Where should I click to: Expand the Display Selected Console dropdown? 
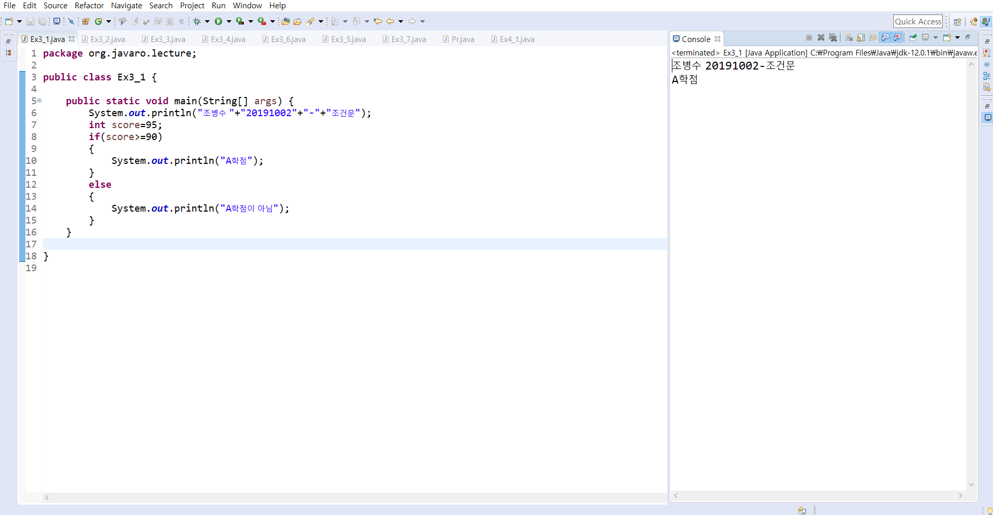click(935, 37)
